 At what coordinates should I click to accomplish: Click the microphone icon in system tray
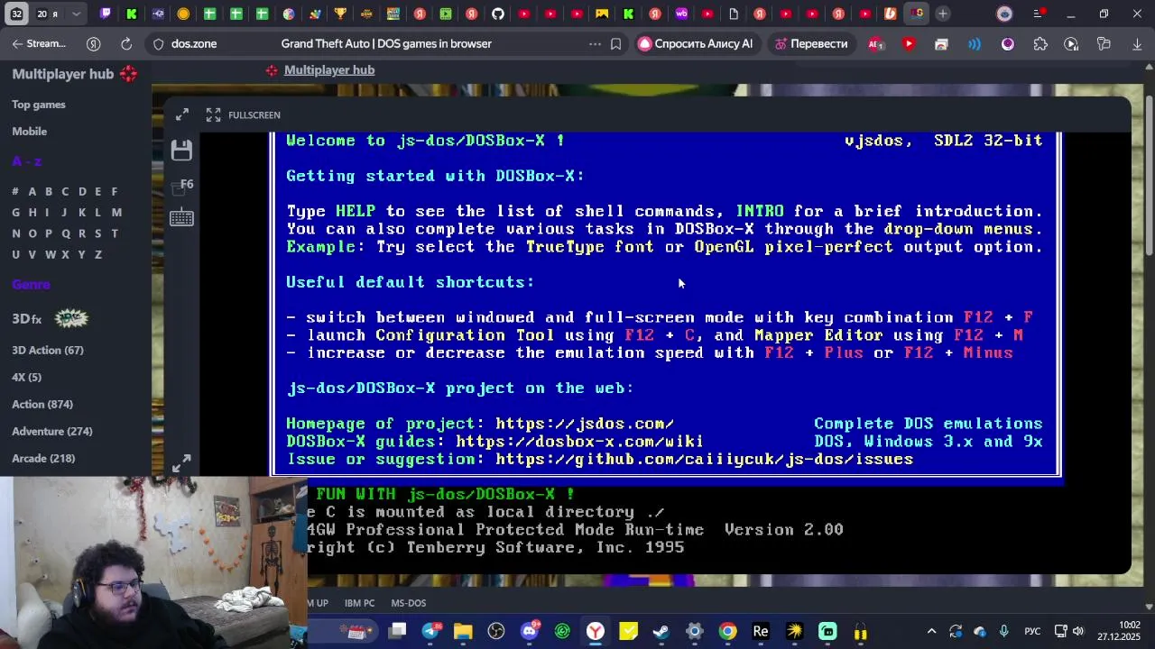coord(1004,631)
